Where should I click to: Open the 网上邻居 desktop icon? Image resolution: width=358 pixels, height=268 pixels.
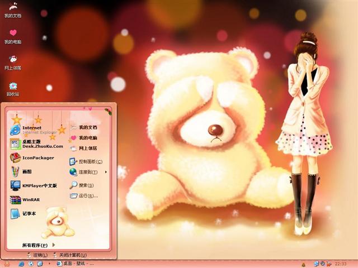[13, 63]
